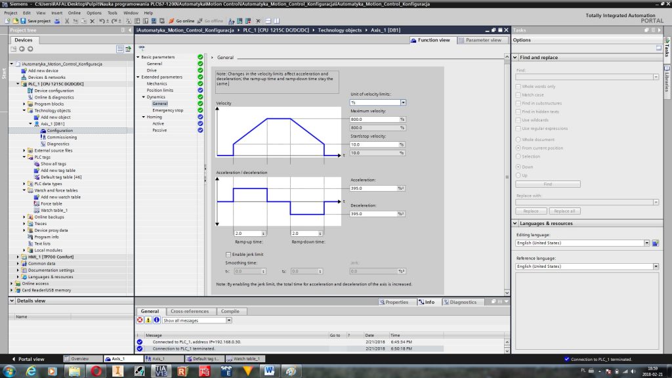Tick the Match case checkbox

(518, 94)
